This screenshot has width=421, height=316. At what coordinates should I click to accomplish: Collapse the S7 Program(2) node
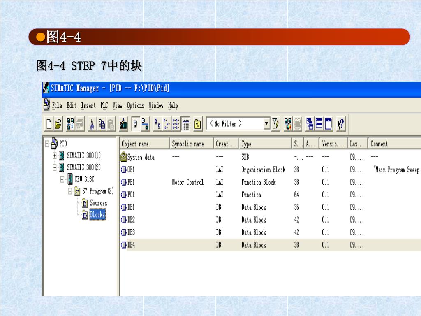(x=70, y=191)
